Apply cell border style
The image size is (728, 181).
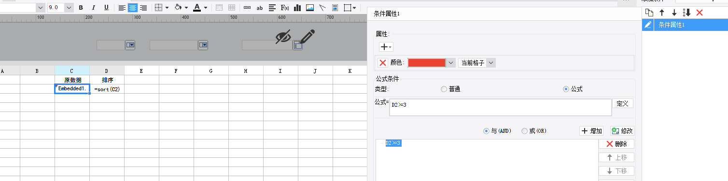point(159,8)
